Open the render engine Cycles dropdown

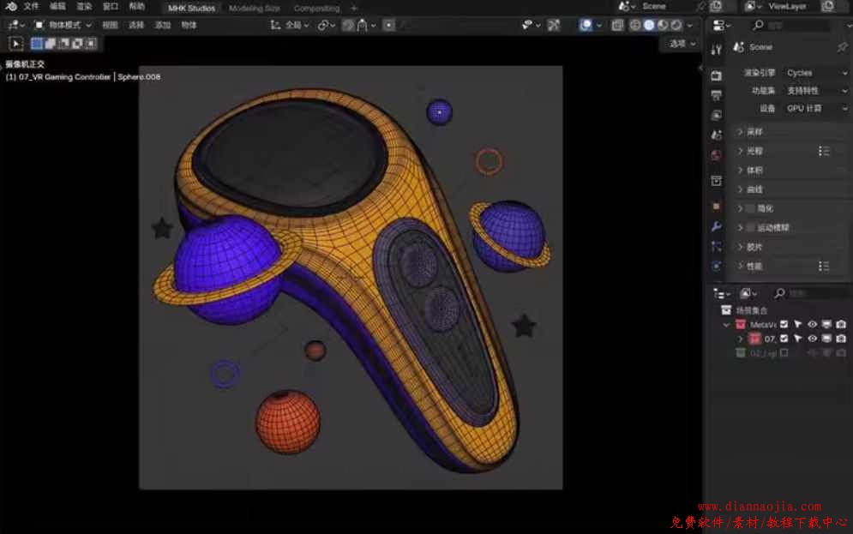pyautogui.click(x=815, y=73)
